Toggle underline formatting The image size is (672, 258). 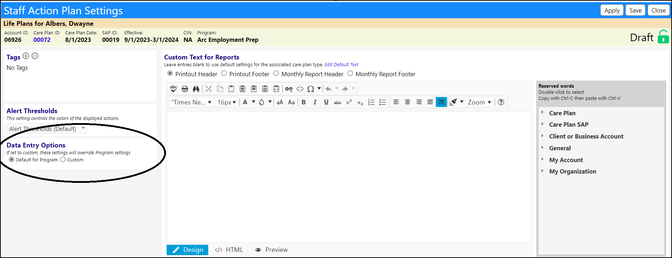[x=326, y=102]
